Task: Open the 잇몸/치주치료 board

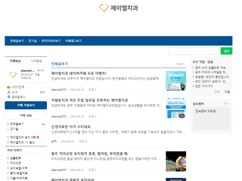Action: [19, 178]
